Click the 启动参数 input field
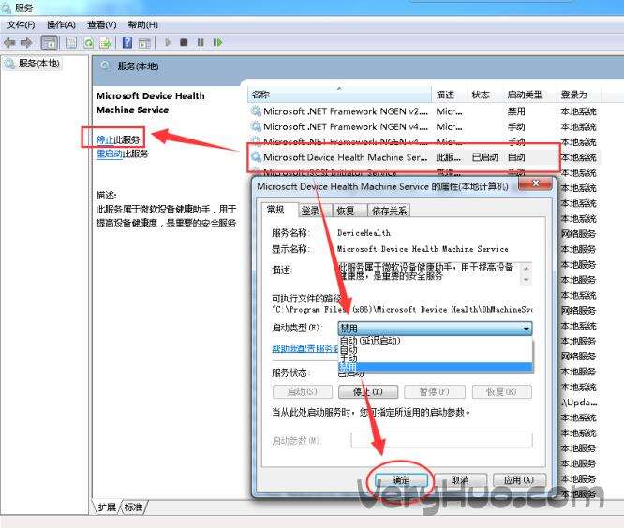The image size is (624, 528). click(x=441, y=440)
